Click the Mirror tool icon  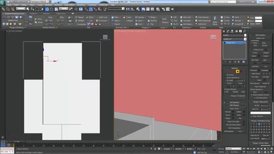128,9
